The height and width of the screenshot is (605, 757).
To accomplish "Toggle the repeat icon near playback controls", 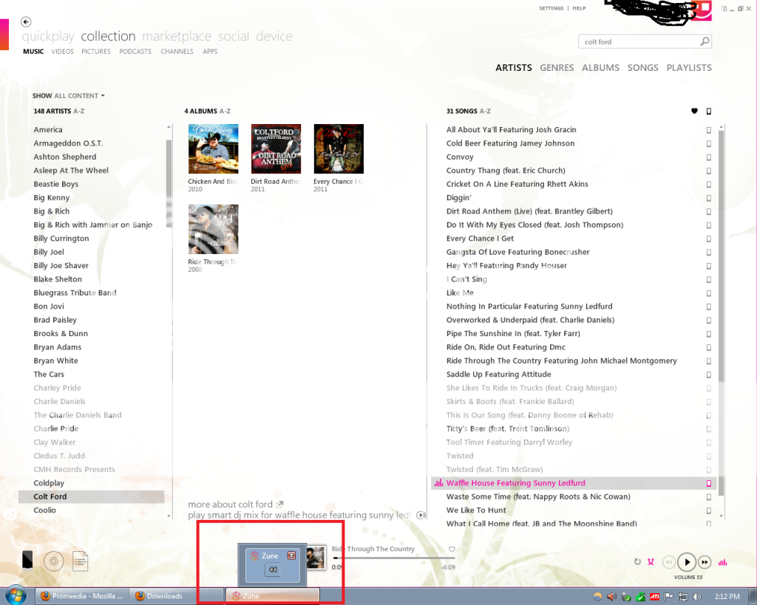I will click(x=637, y=562).
